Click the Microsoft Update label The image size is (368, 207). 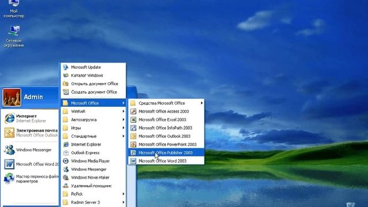click(x=86, y=67)
